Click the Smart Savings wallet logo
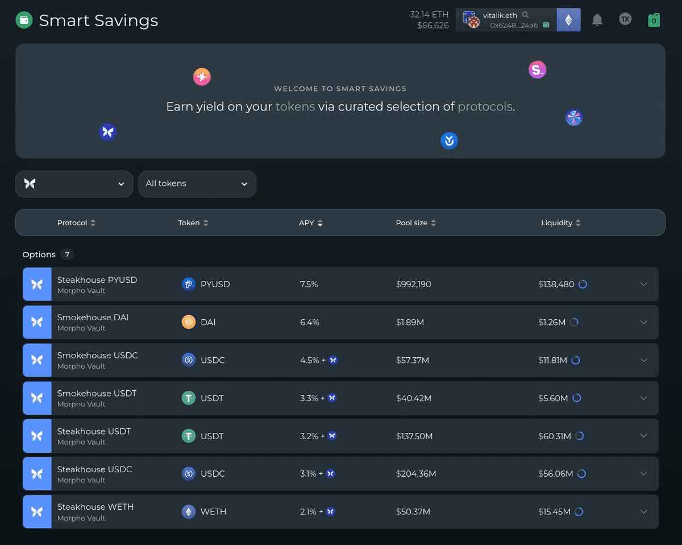The width and height of the screenshot is (682, 545). tap(24, 20)
